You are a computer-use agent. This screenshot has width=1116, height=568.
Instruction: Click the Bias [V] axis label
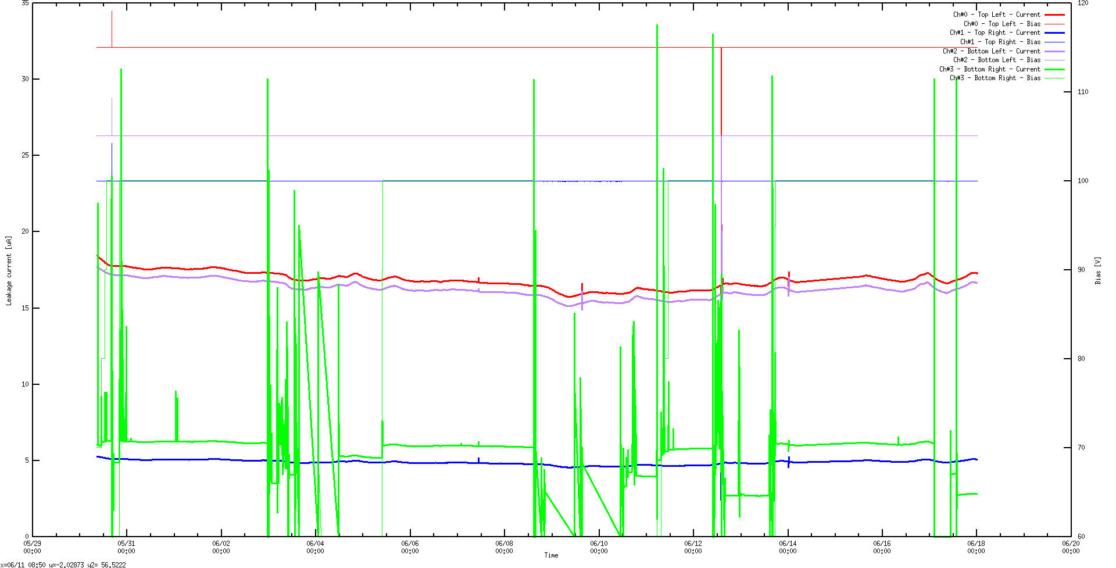pos(1098,270)
